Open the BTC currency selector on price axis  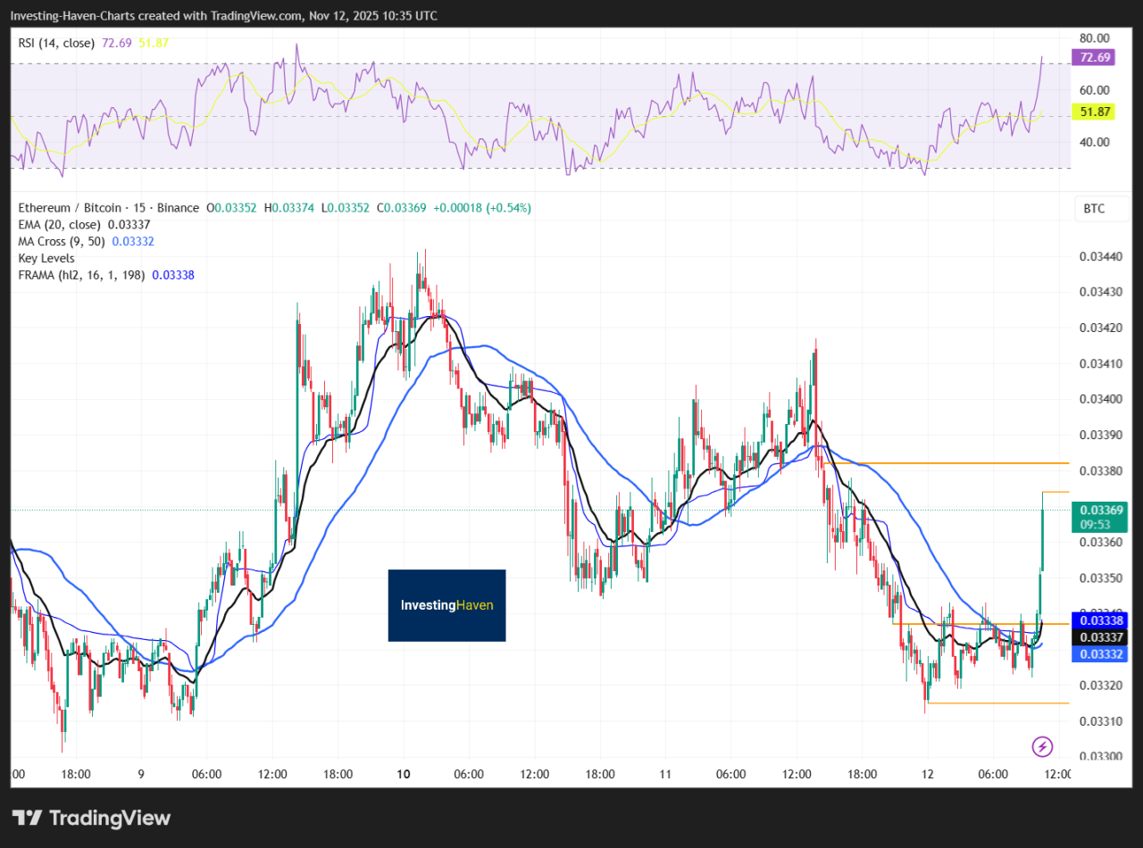click(1094, 209)
